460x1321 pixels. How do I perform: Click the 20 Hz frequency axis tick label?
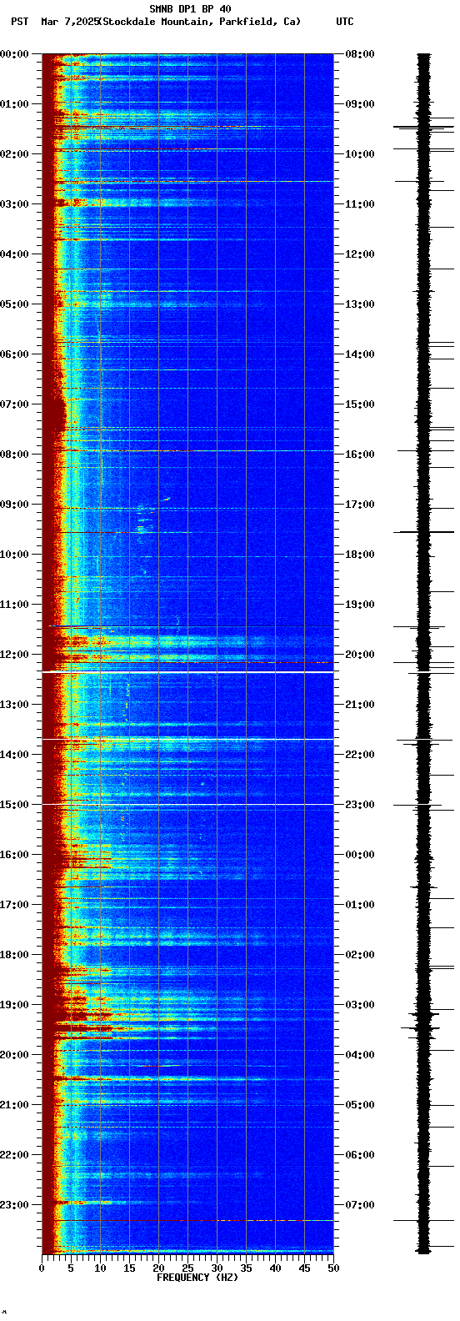[x=158, y=1268]
